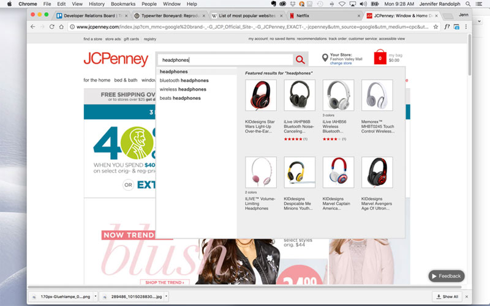Open the browser home icon

coord(61,27)
